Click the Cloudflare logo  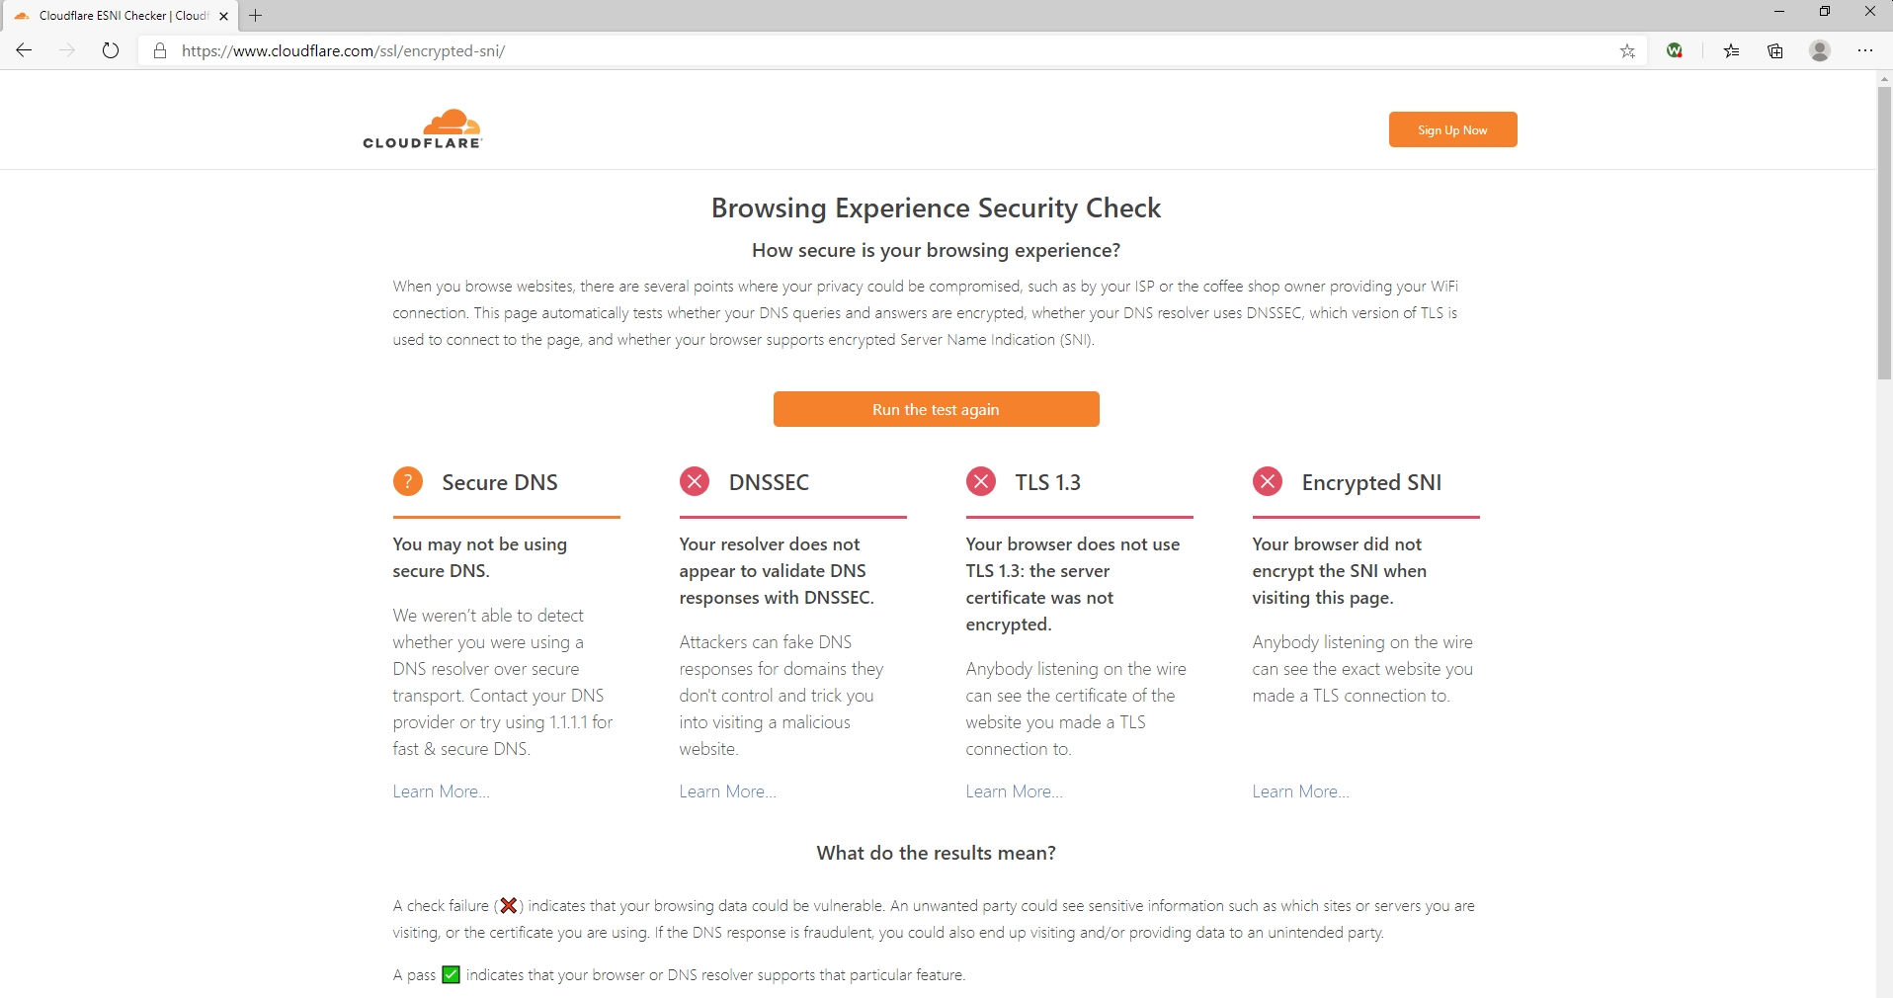pos(423,129)
